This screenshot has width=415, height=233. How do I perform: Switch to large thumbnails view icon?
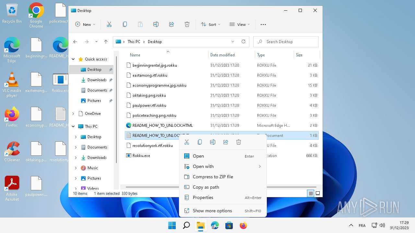318,193
